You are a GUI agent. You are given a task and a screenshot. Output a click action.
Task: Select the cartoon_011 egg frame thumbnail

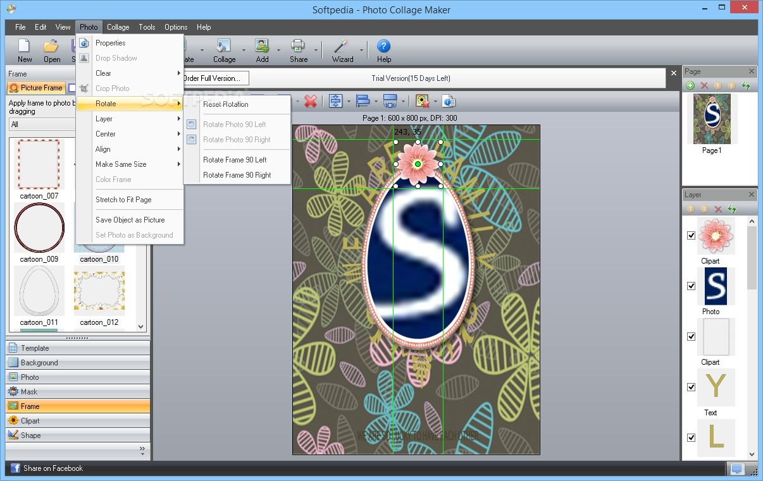[x=39, y=291]
